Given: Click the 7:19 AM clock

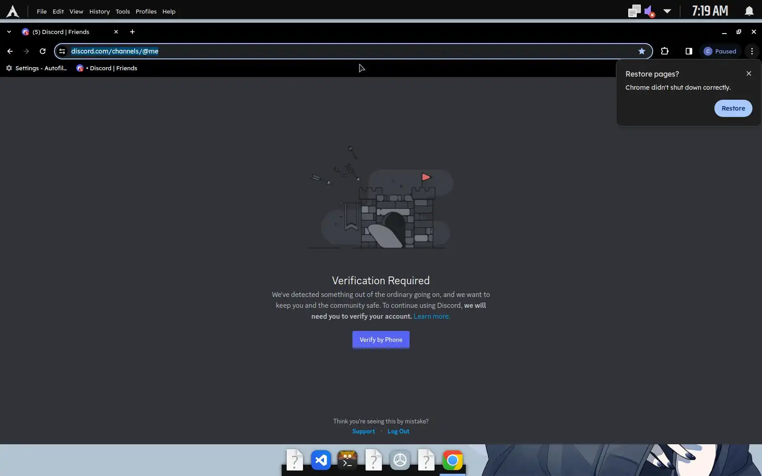Looking at the screenshot, I should tap(710, 11).
